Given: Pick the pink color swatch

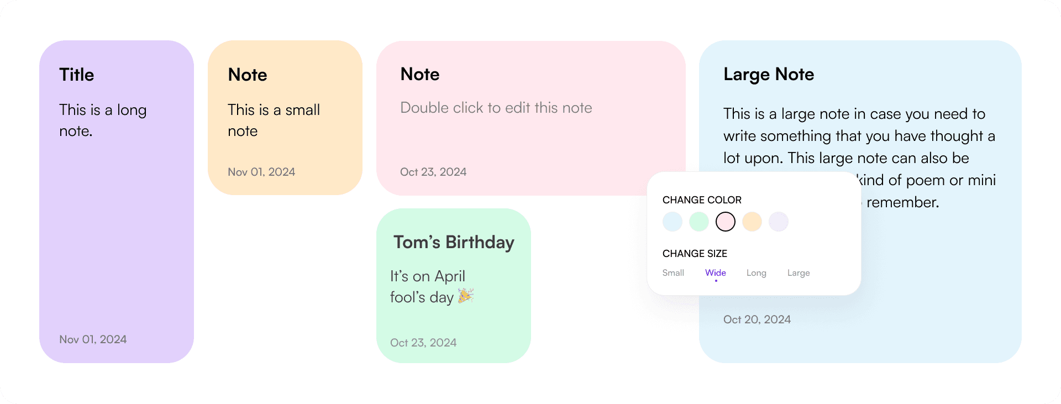Looking at the screenshot, I should (x=726, y=222).
